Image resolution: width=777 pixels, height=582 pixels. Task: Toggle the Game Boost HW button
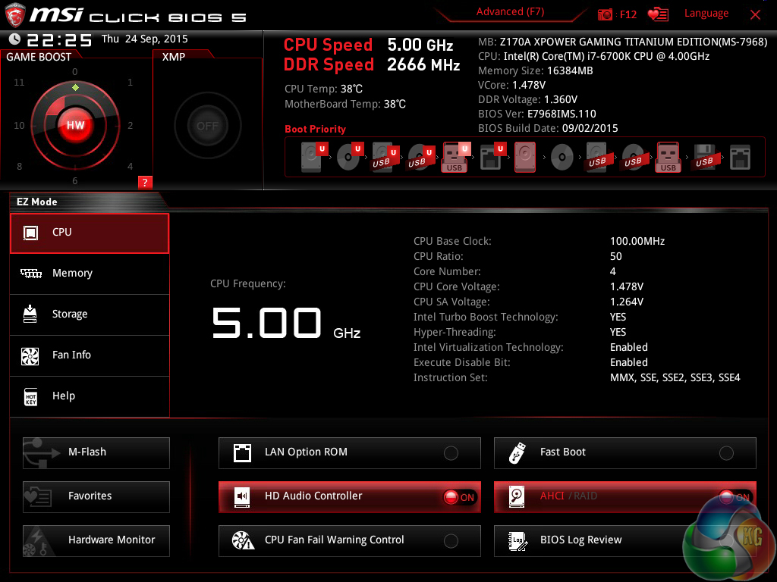(75, 125)
